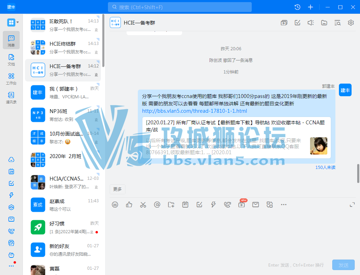The image size is (360, 275).
Task: Expand the workspace switcher dropdown arrow
Action: 18,22
